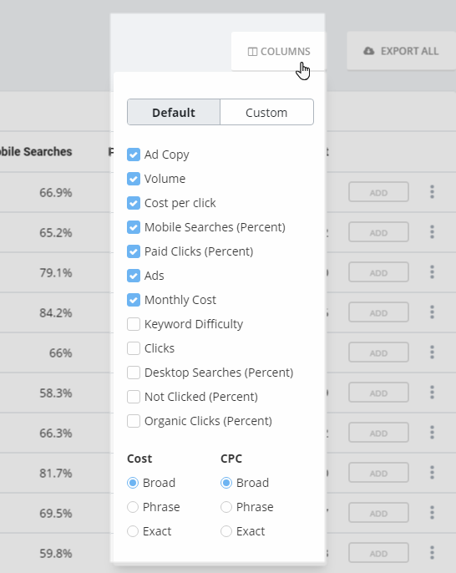The height and width of the screenshot is (573, 456).
Task: Click the Export All cloud icon
Action: [369, 51]
